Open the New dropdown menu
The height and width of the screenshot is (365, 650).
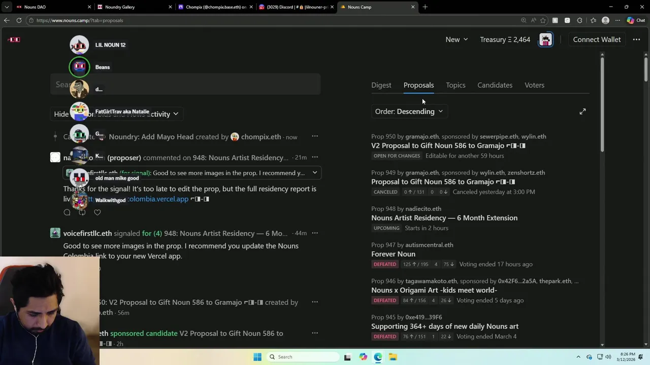click(x=457, y=40)
